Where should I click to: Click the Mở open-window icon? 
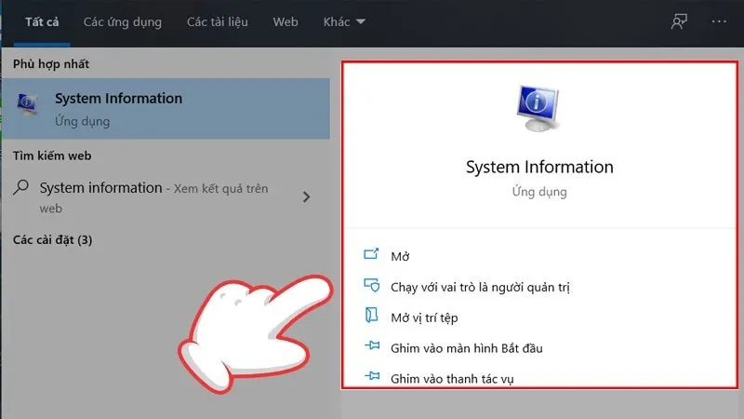(x=371, y=254)
